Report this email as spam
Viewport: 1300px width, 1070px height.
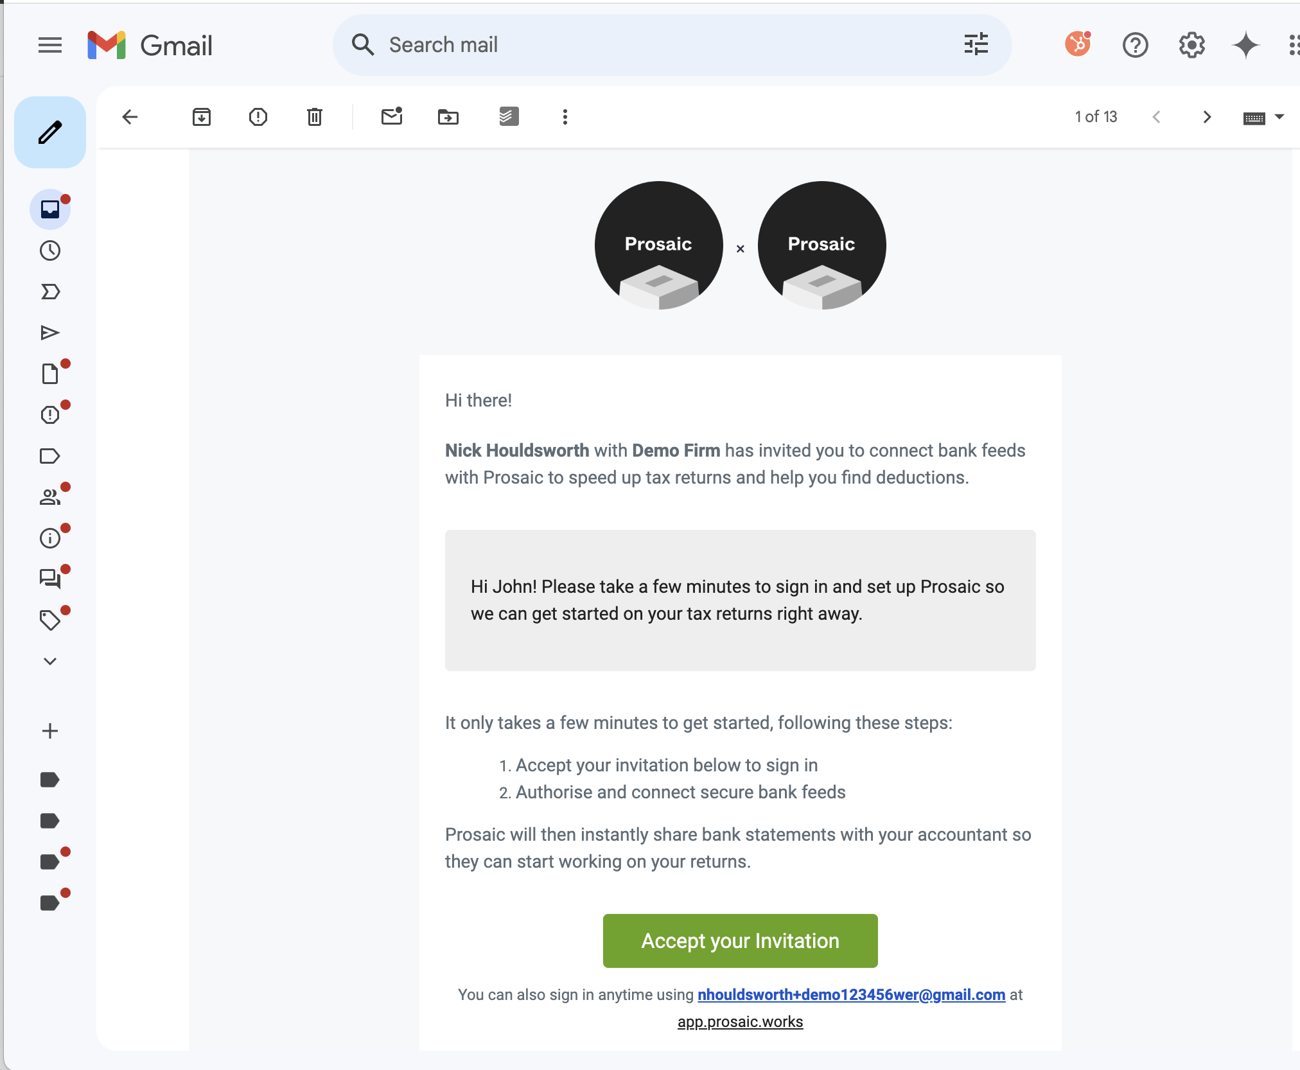click(258, 117)
